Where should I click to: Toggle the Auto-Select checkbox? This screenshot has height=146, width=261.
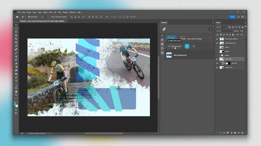tap(29, 17)
